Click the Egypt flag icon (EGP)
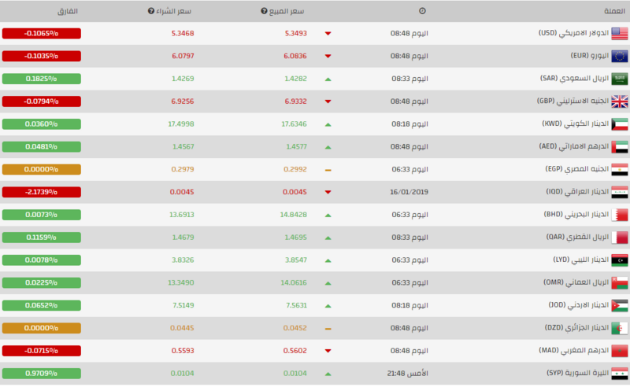Viewport: 630px width, 387px height. (620, 169)
